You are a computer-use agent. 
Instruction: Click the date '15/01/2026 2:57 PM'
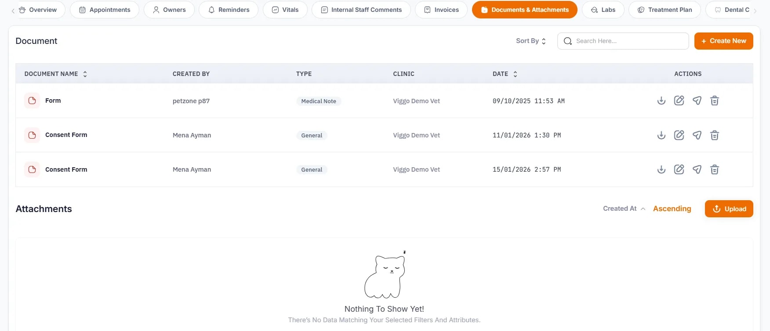[527, 169]
